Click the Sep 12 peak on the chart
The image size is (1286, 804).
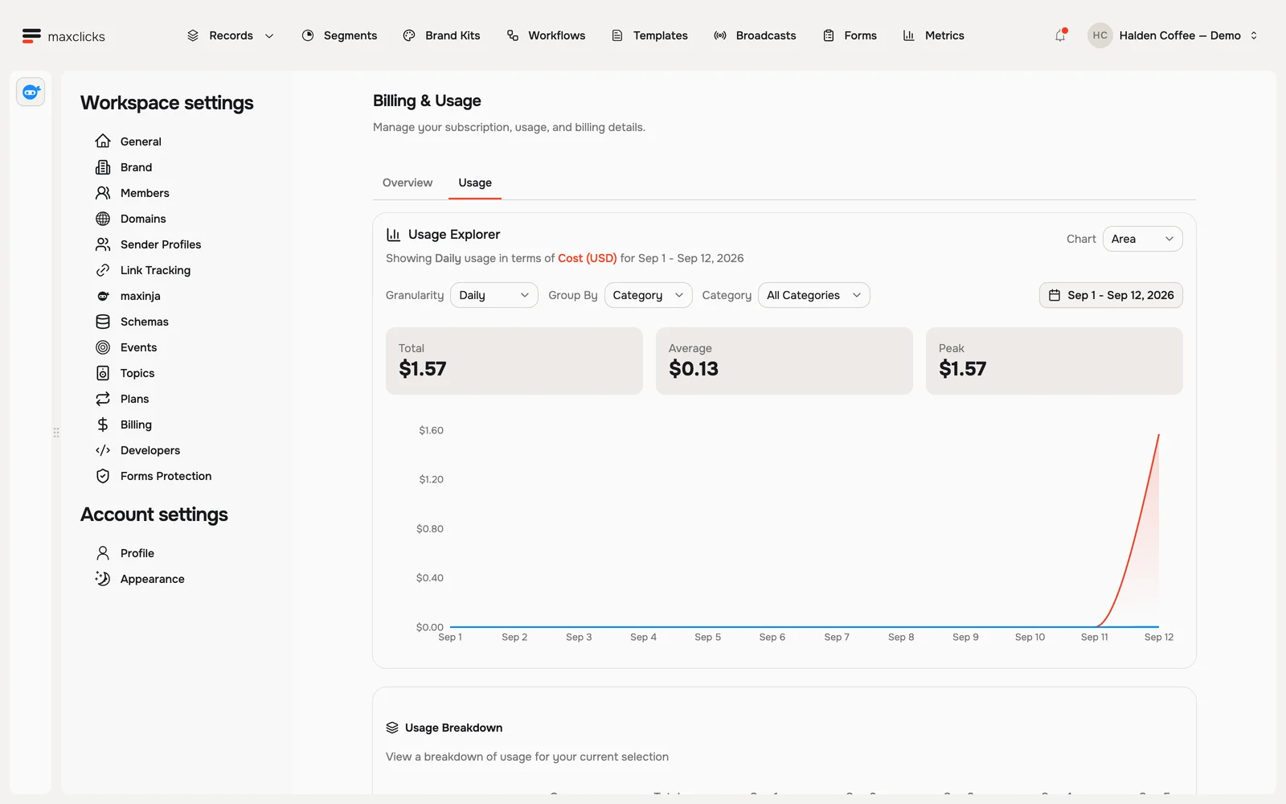[1158, 435]
